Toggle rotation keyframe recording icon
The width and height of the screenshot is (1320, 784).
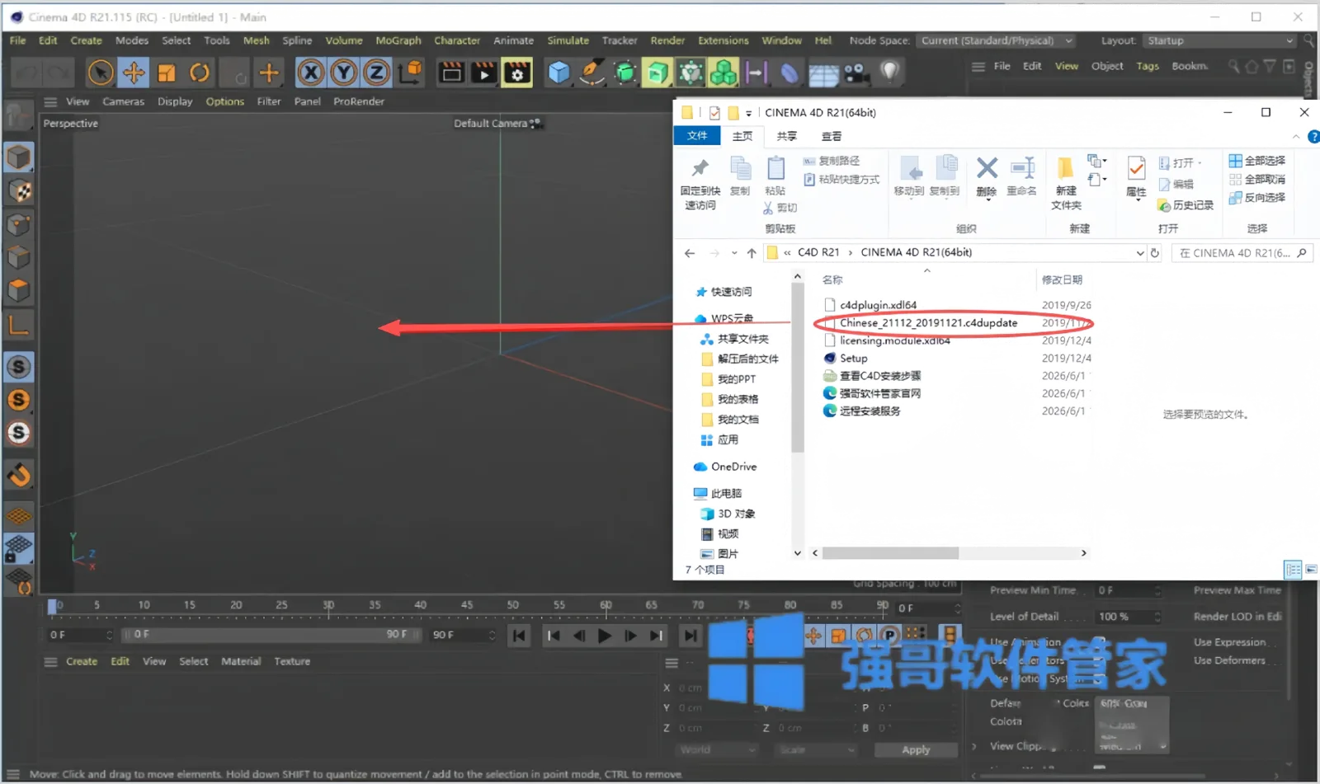click(x=864, y=635)
